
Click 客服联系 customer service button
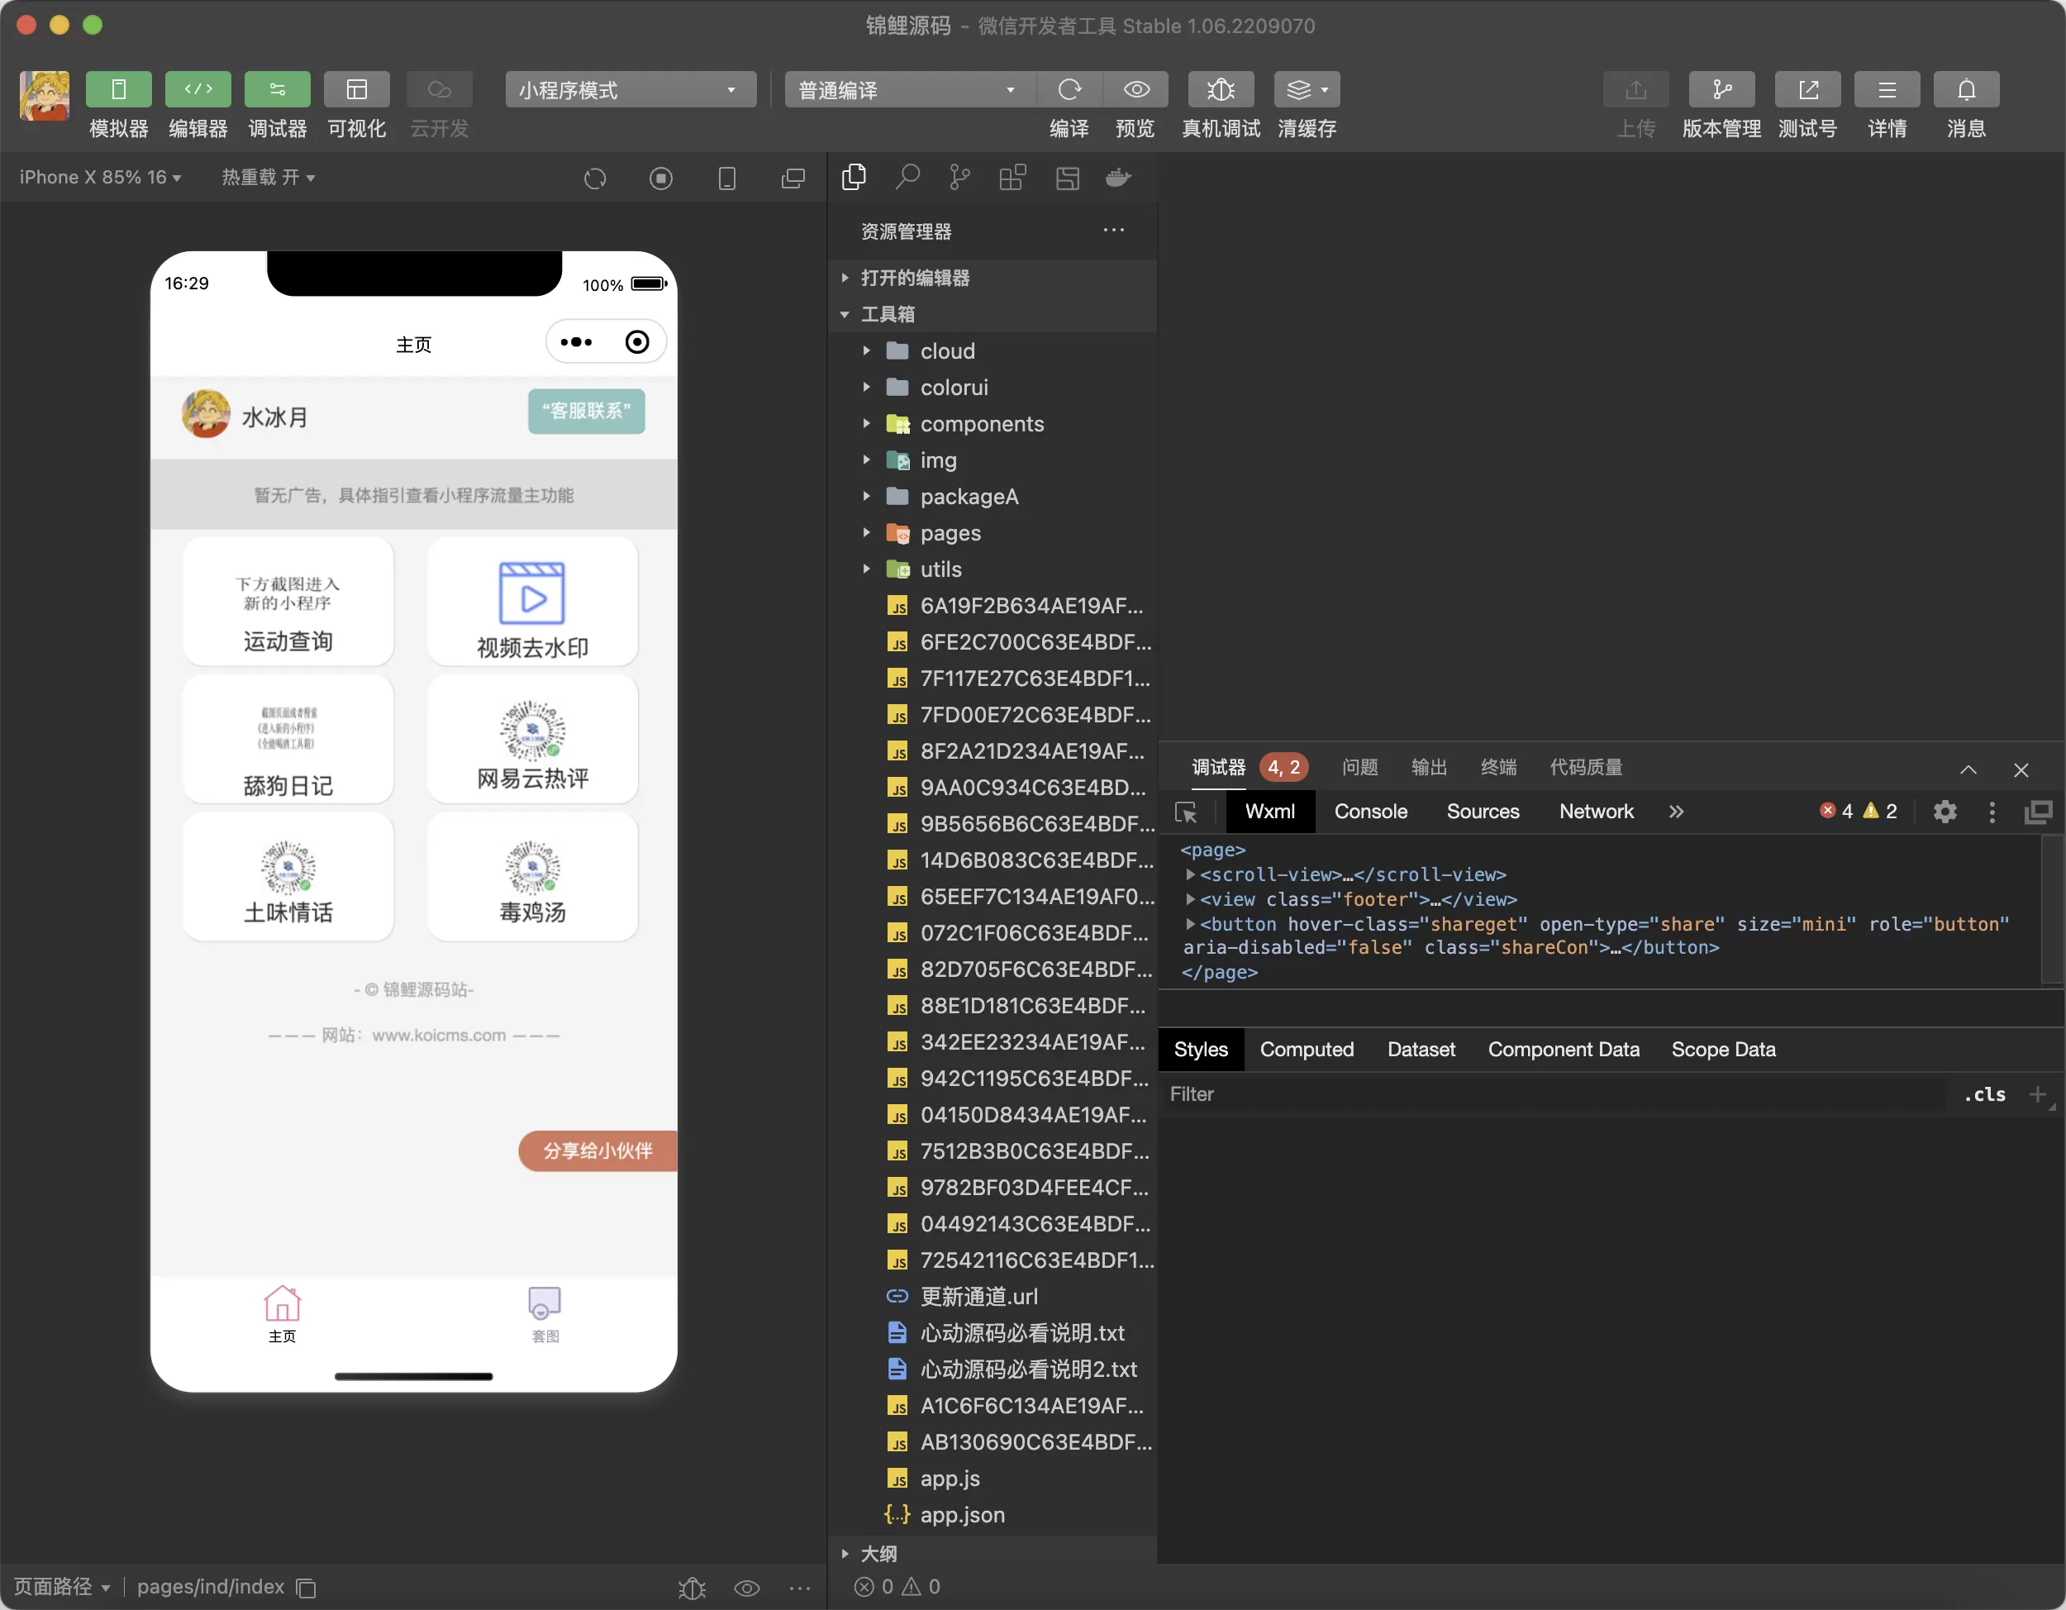point(585,416)
